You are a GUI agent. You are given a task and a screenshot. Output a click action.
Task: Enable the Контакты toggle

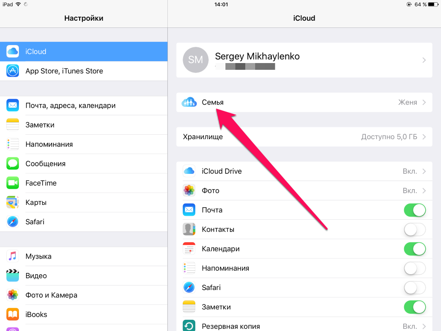click(414, 229)
